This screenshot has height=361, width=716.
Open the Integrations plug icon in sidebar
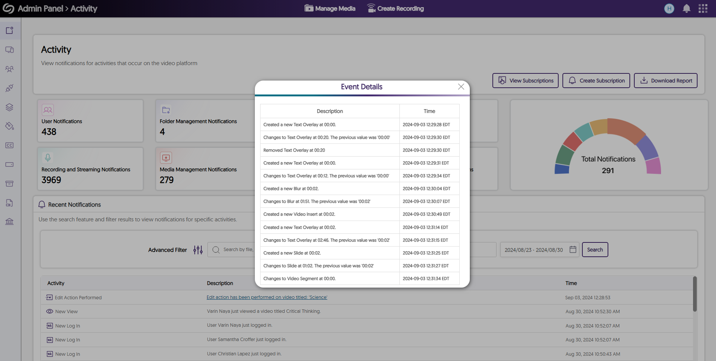(10, 88)
